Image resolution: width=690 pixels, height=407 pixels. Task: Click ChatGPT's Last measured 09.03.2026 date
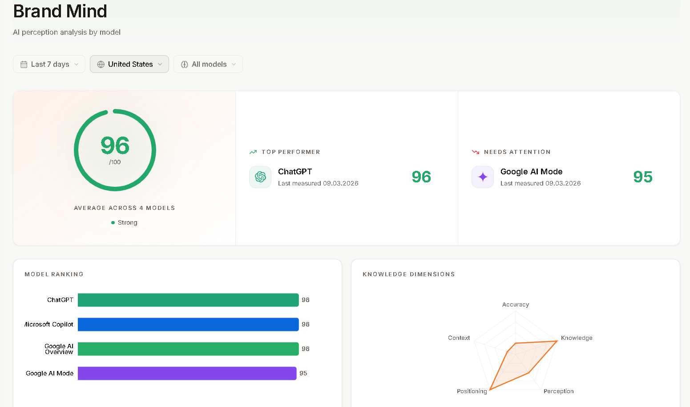tap(318, 183)
